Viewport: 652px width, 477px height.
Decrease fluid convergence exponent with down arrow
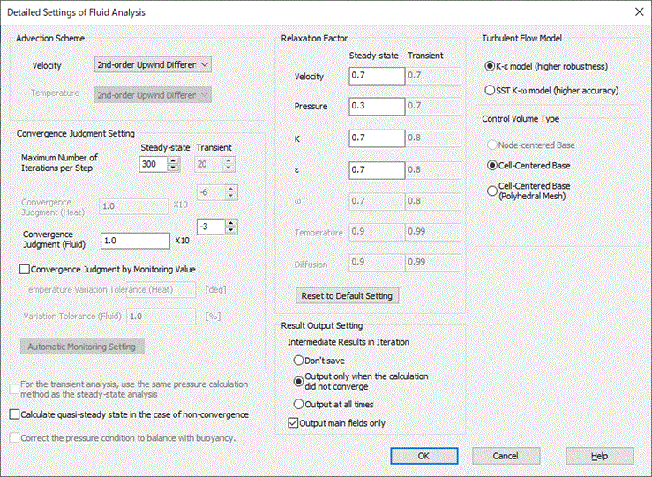tap(231, 231)
